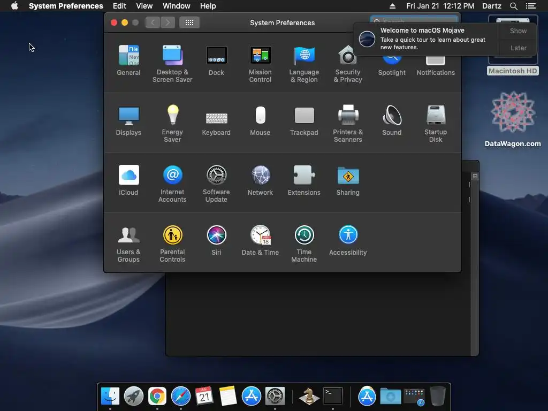548x411 pixels.
Task: Open Calendar from the Dock
Action: (x=204, y=396)
